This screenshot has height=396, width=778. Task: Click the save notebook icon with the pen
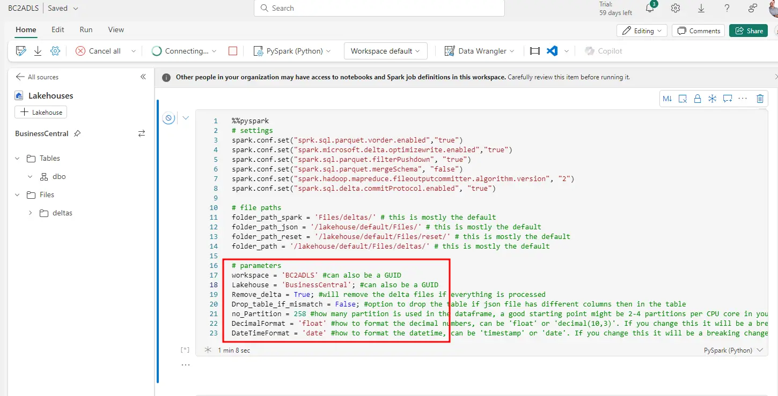pos(21,51)
